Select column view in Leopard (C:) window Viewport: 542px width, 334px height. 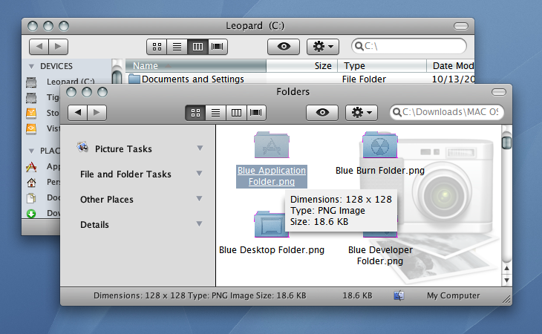197,47
